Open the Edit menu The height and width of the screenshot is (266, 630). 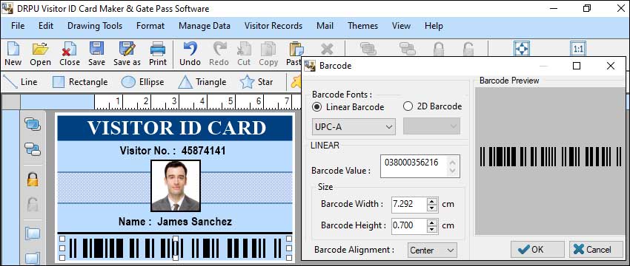46,26
